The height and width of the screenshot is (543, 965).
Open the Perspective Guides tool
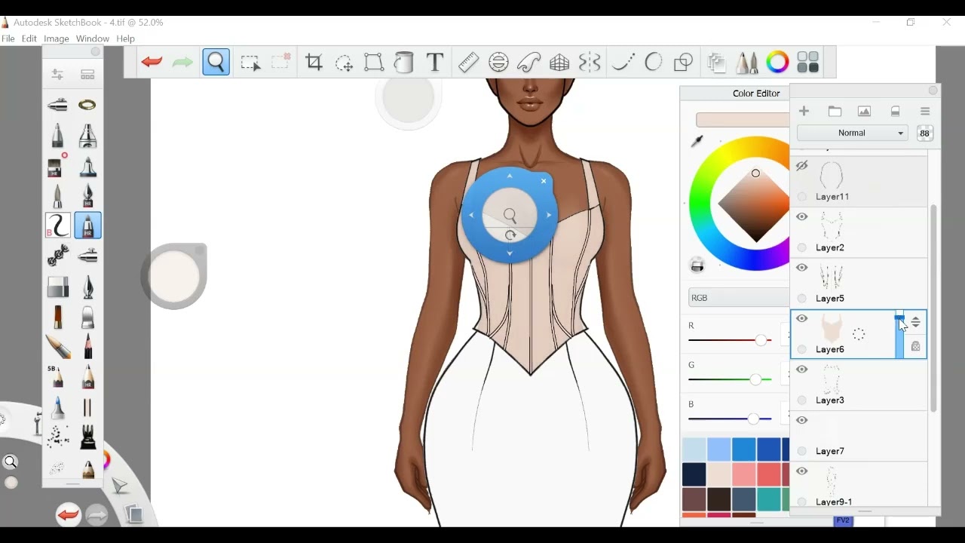[559, 63]
